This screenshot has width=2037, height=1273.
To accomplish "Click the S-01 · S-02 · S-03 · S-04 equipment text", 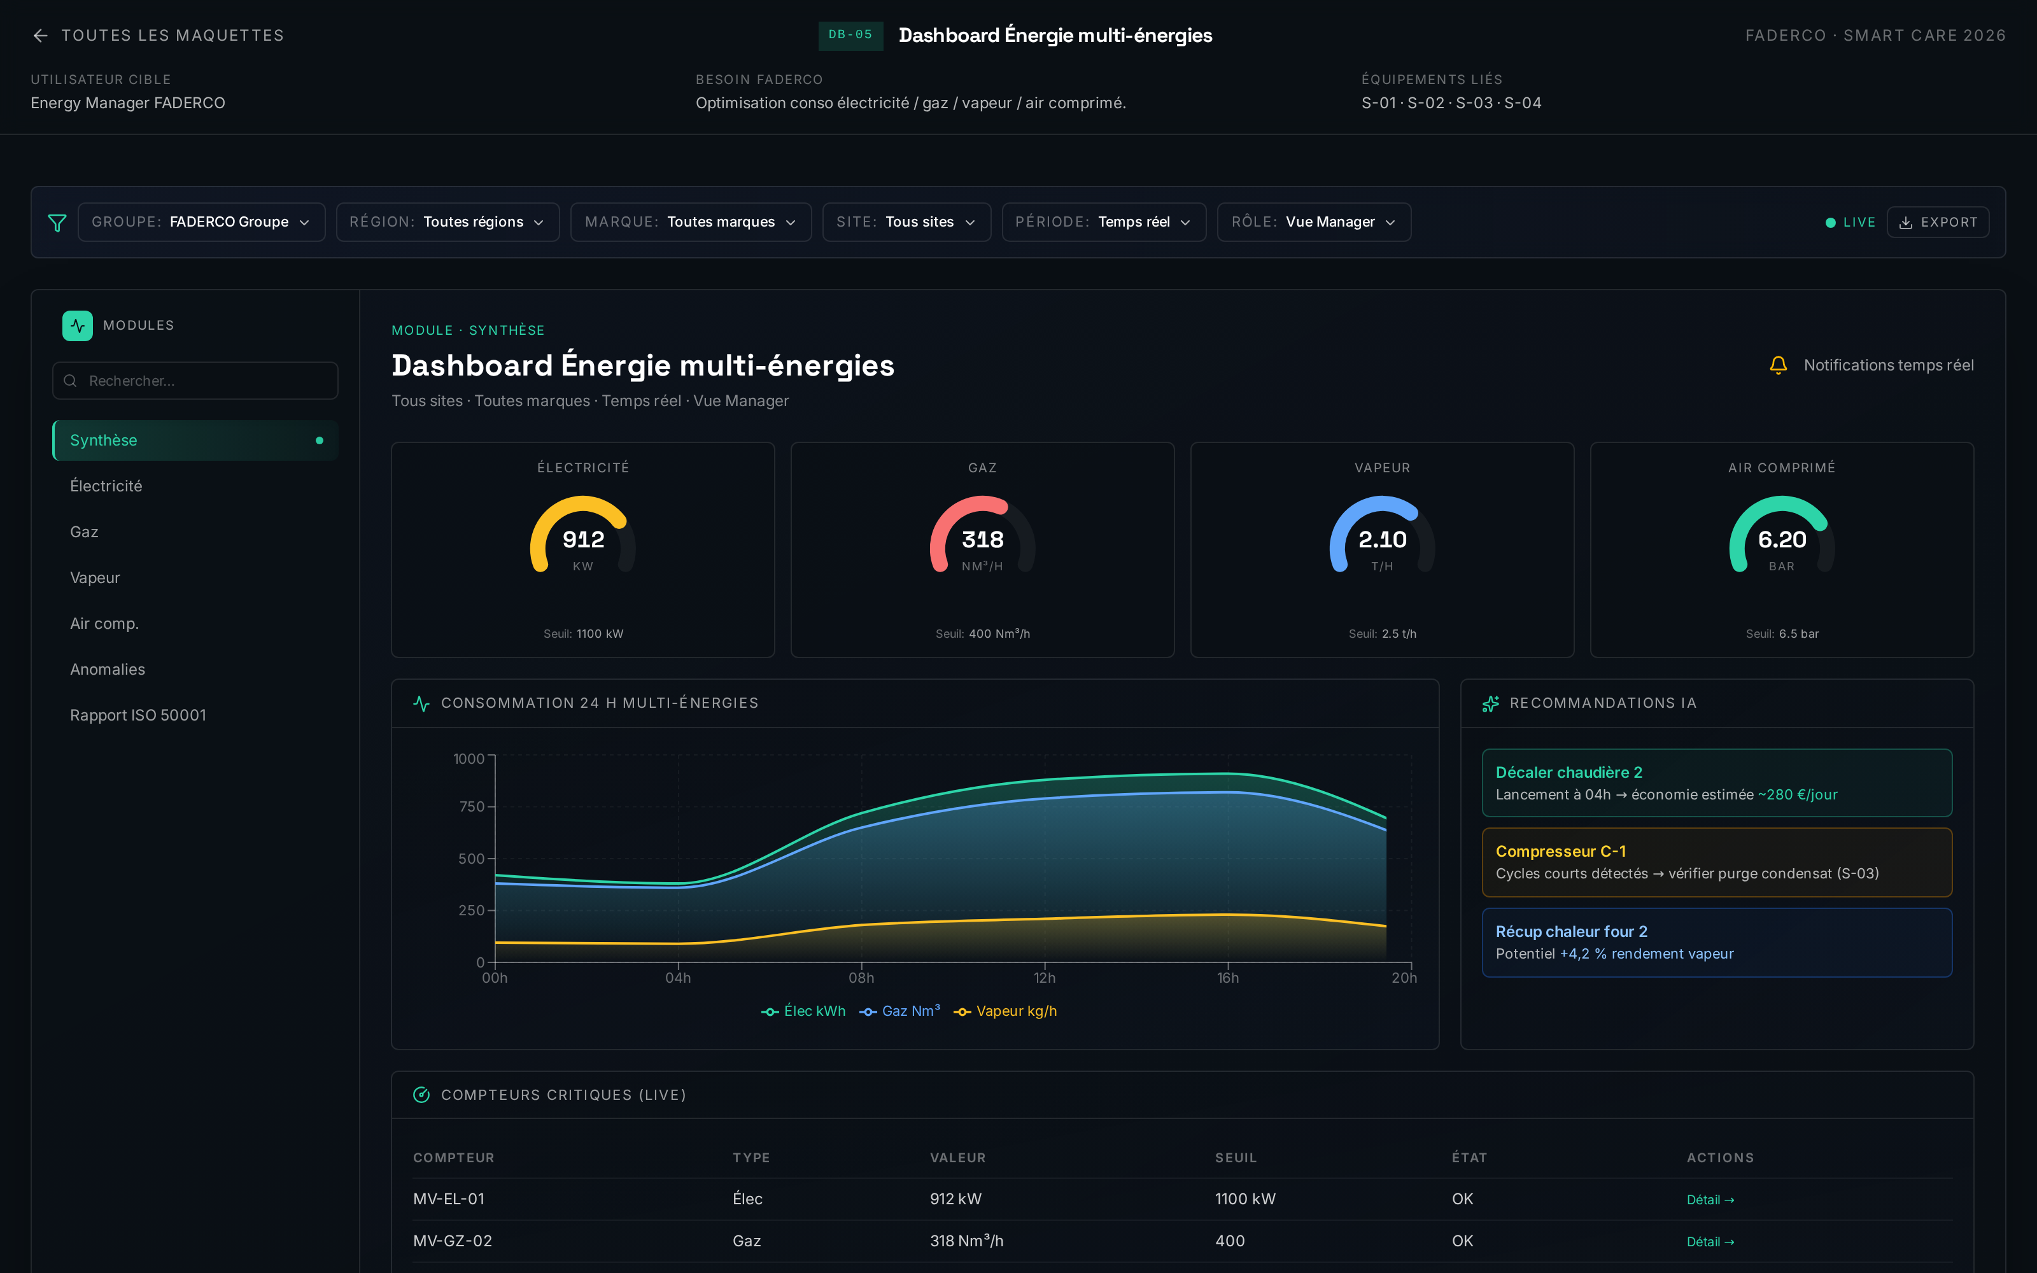I will point(1451,102).
